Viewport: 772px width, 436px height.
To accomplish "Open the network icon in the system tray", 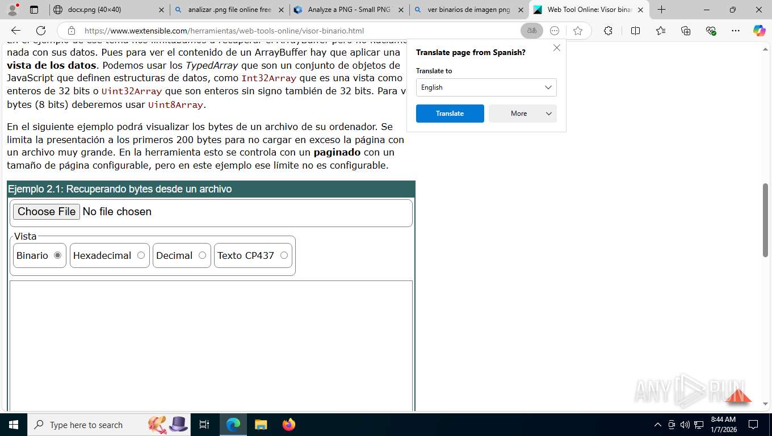I will coord(699,425).
